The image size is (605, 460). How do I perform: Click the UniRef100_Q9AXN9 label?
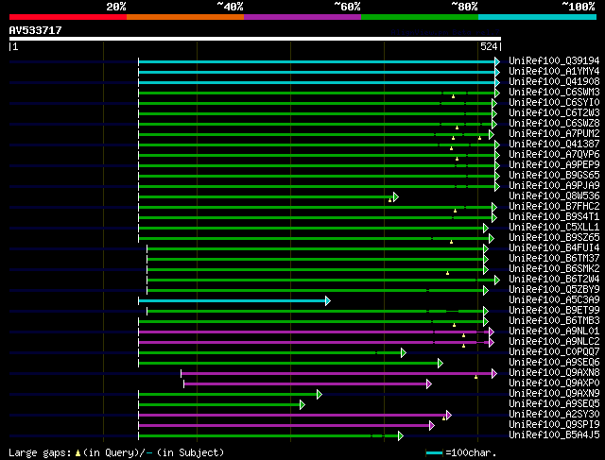point(554,394)
